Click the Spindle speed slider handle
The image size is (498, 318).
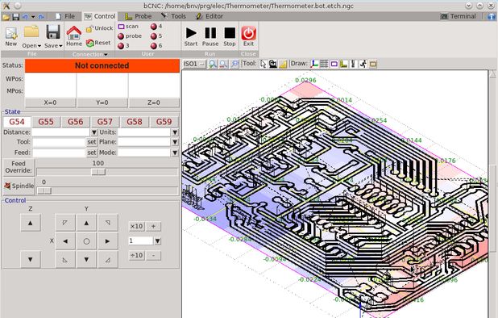(44, 190)
